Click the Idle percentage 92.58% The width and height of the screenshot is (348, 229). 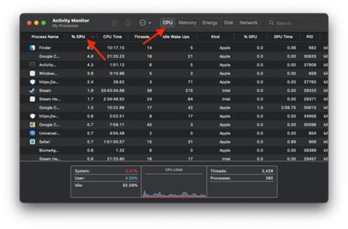pyautogui.click(x=130, y=186)
